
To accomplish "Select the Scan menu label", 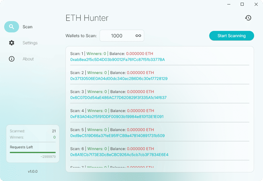I will 27,27.
